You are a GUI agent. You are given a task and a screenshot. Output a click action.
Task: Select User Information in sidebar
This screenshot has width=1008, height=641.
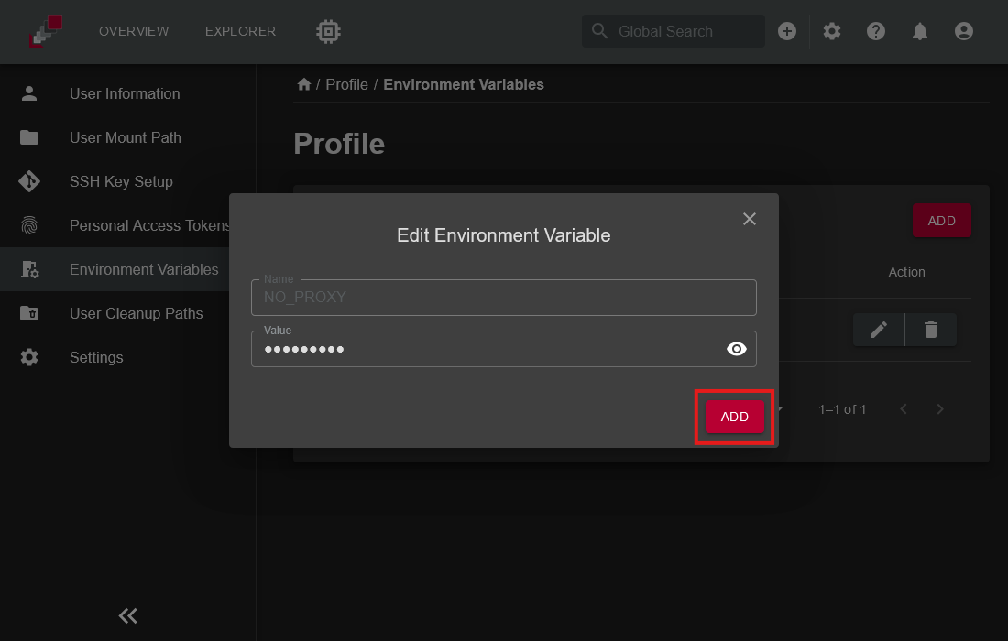(x=128, y=93)
